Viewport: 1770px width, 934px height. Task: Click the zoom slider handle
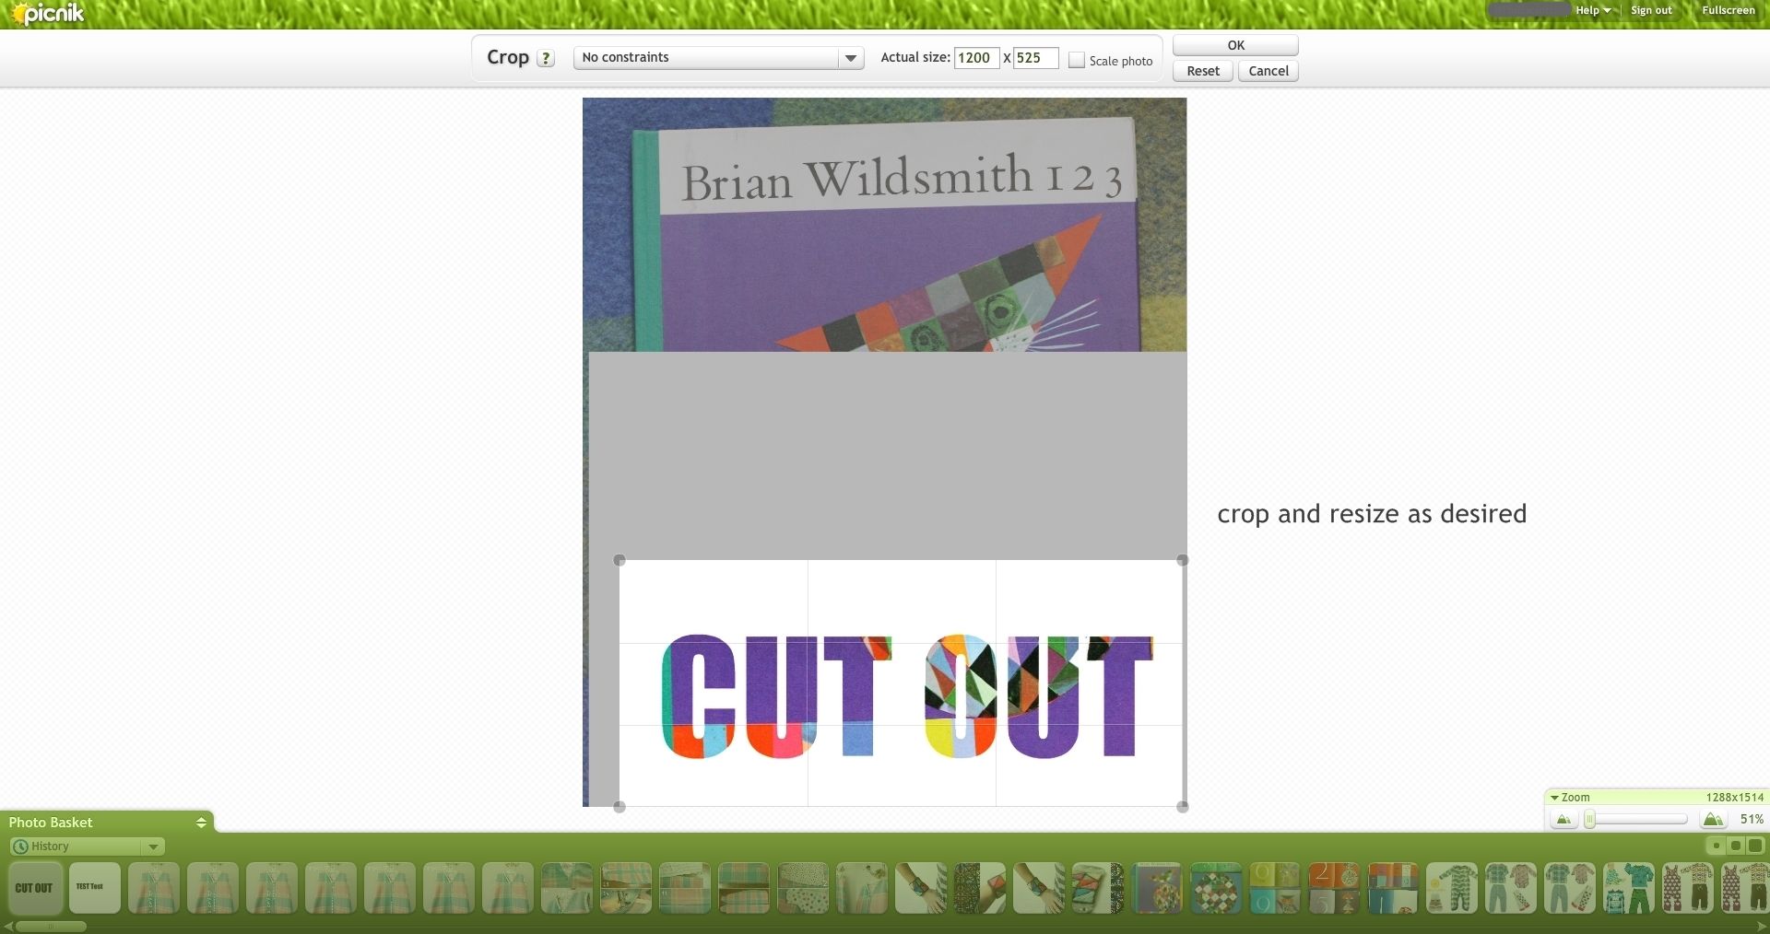(1589, 819)
